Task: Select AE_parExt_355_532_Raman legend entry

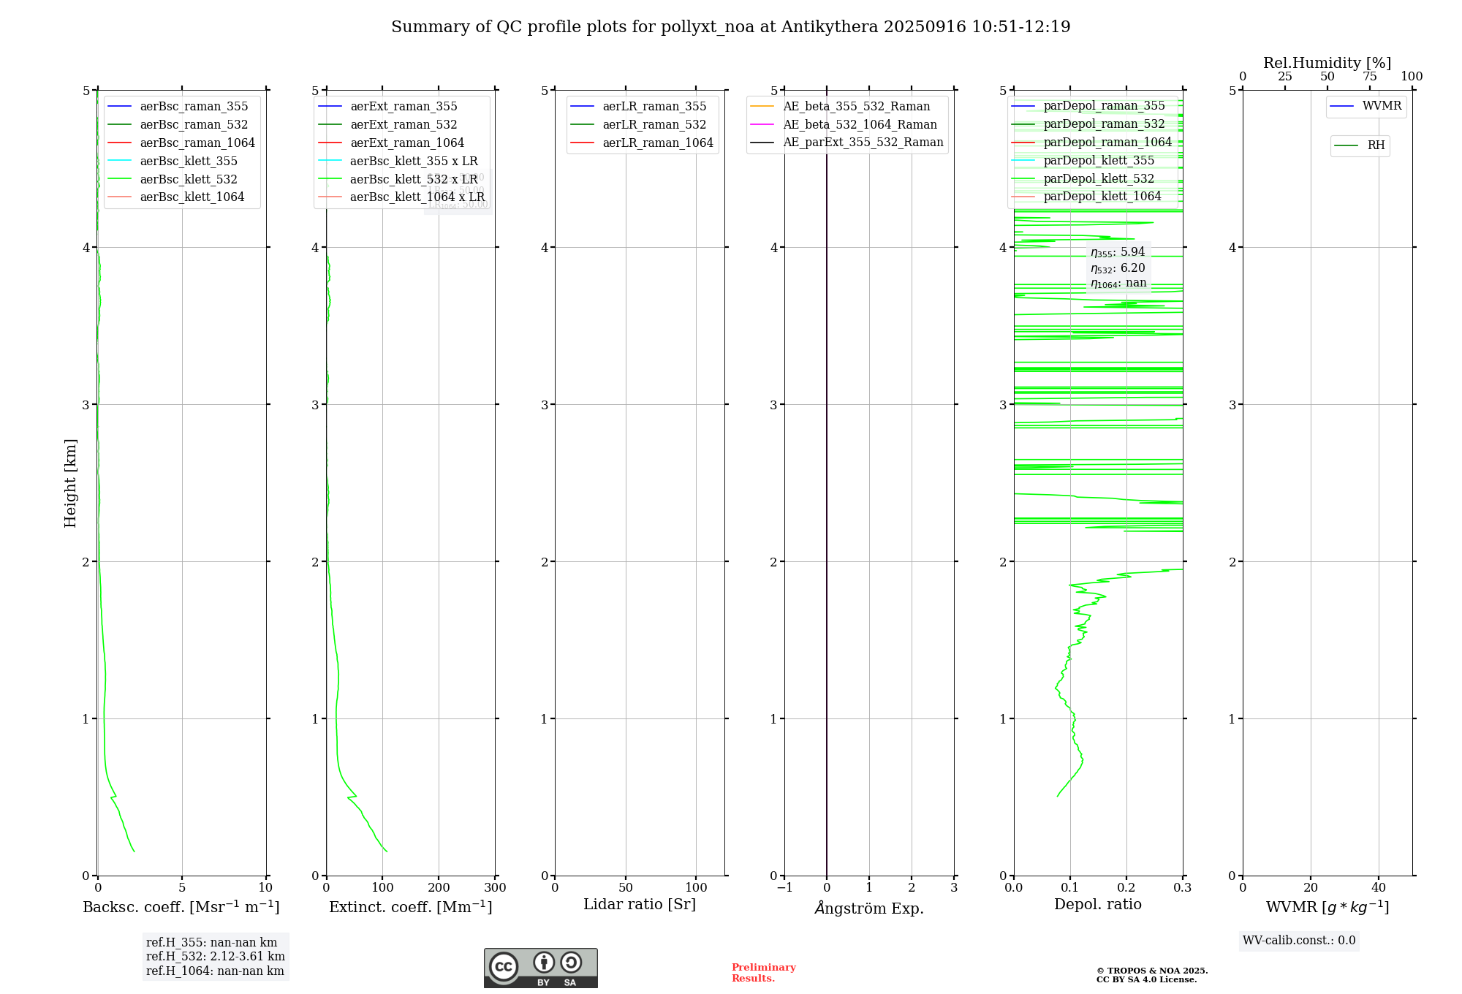Action: tap(847, 143)
